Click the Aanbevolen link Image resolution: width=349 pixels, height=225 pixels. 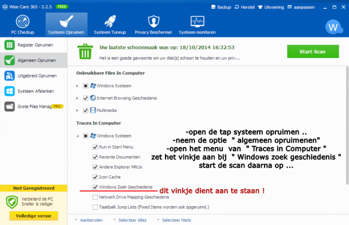[x=91, y=220]
